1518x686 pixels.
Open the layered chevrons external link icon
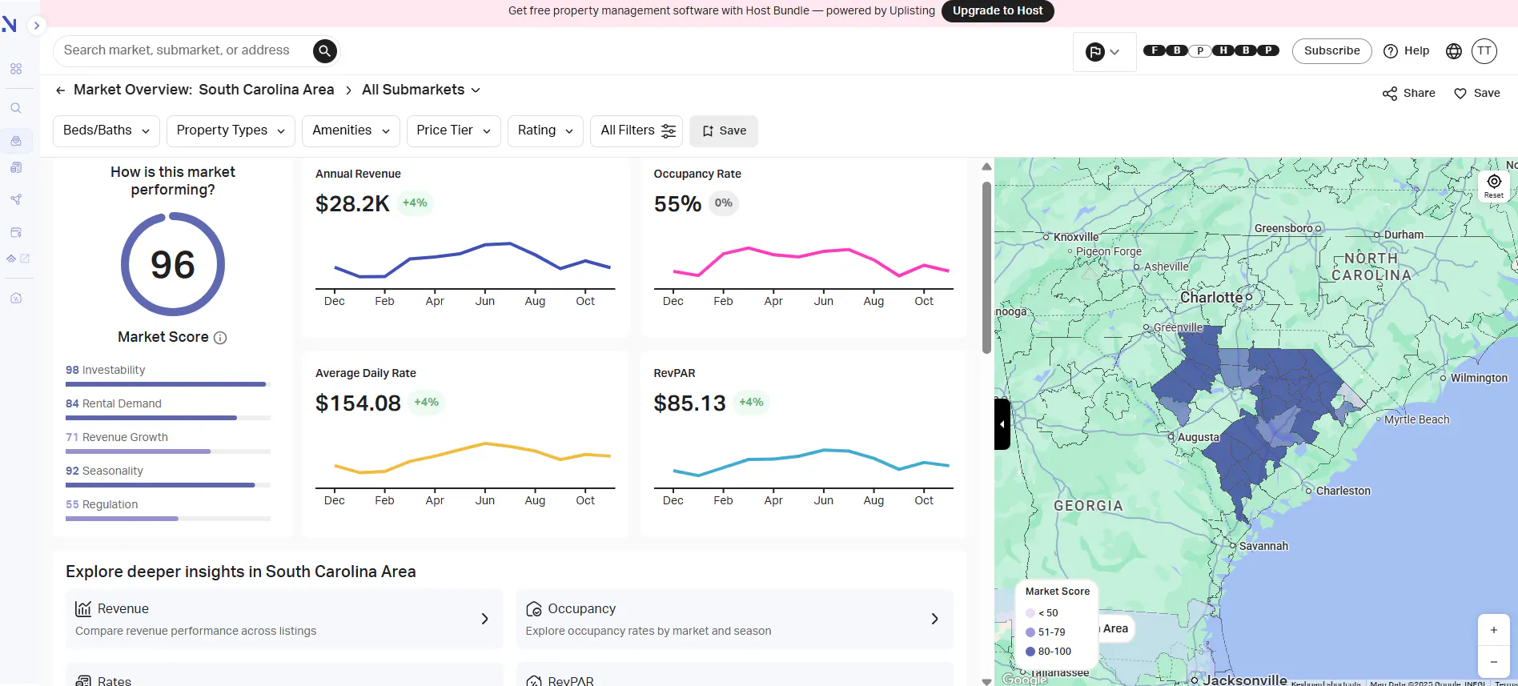point(18,259)
